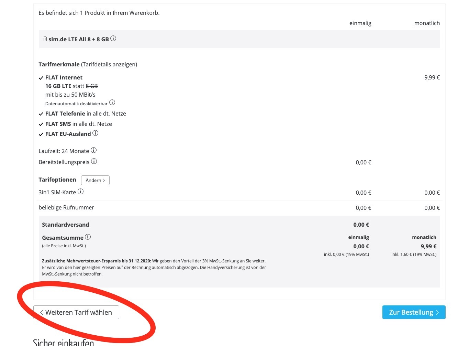Screen dimensions: 469x346
Task: Open info icon for Laufzeit: 24 Monate
Action: tap(93, 150)
